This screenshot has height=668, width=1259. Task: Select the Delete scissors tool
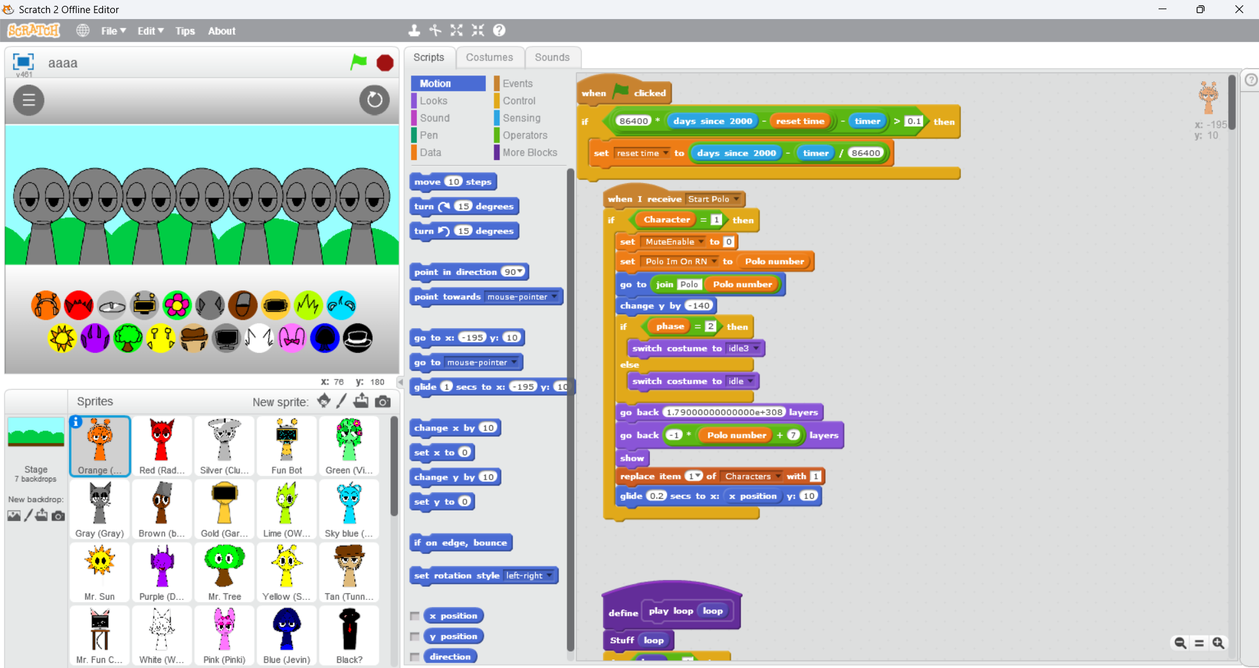tap(435, 30)
